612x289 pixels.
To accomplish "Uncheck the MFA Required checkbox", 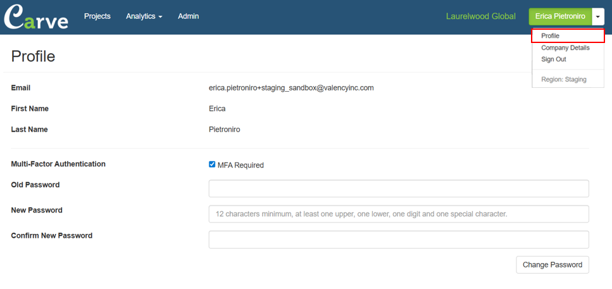I will [212, 164].
